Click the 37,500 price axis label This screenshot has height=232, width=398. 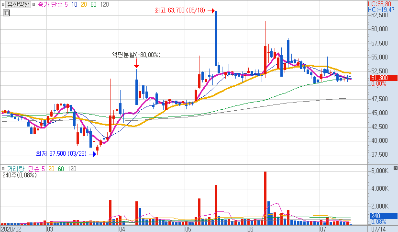(x=379, y=155)
